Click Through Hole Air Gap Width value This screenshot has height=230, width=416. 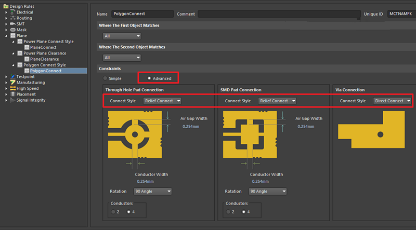190,126
